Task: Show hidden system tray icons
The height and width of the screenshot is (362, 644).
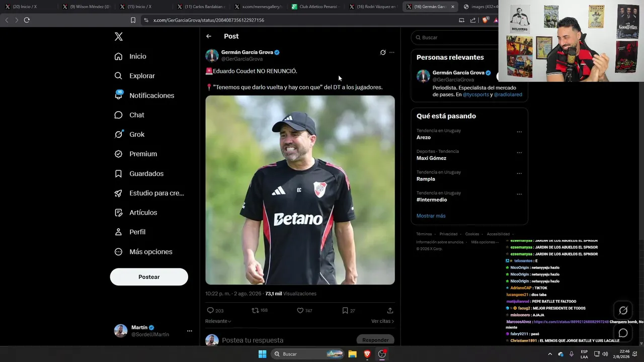Action: [550, 354]
